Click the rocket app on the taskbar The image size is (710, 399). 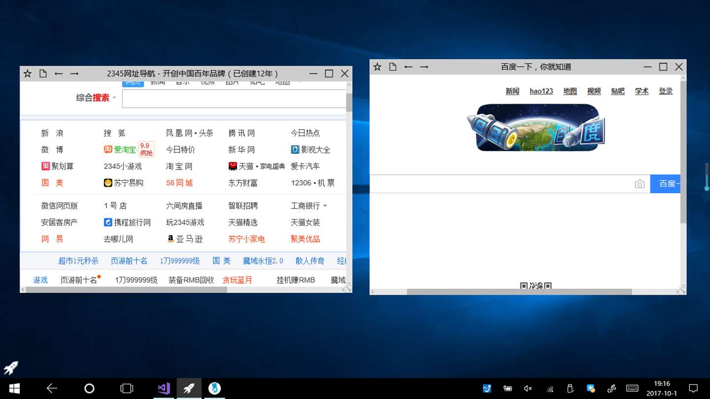(x=189, y=389)
